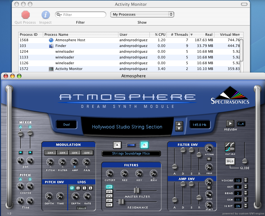Click the Hollywood Studio String Section patch name
Image resolution: width=265 pixels, height=216 pixels.
click(x=127, y=127)
